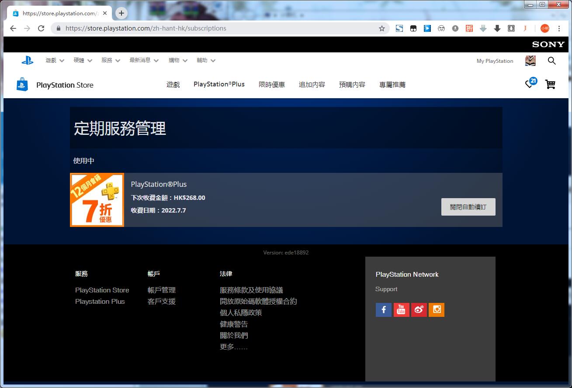Bookmark this page with the star icon
Viewport: 572px width, 388px height.
[381, 28]
